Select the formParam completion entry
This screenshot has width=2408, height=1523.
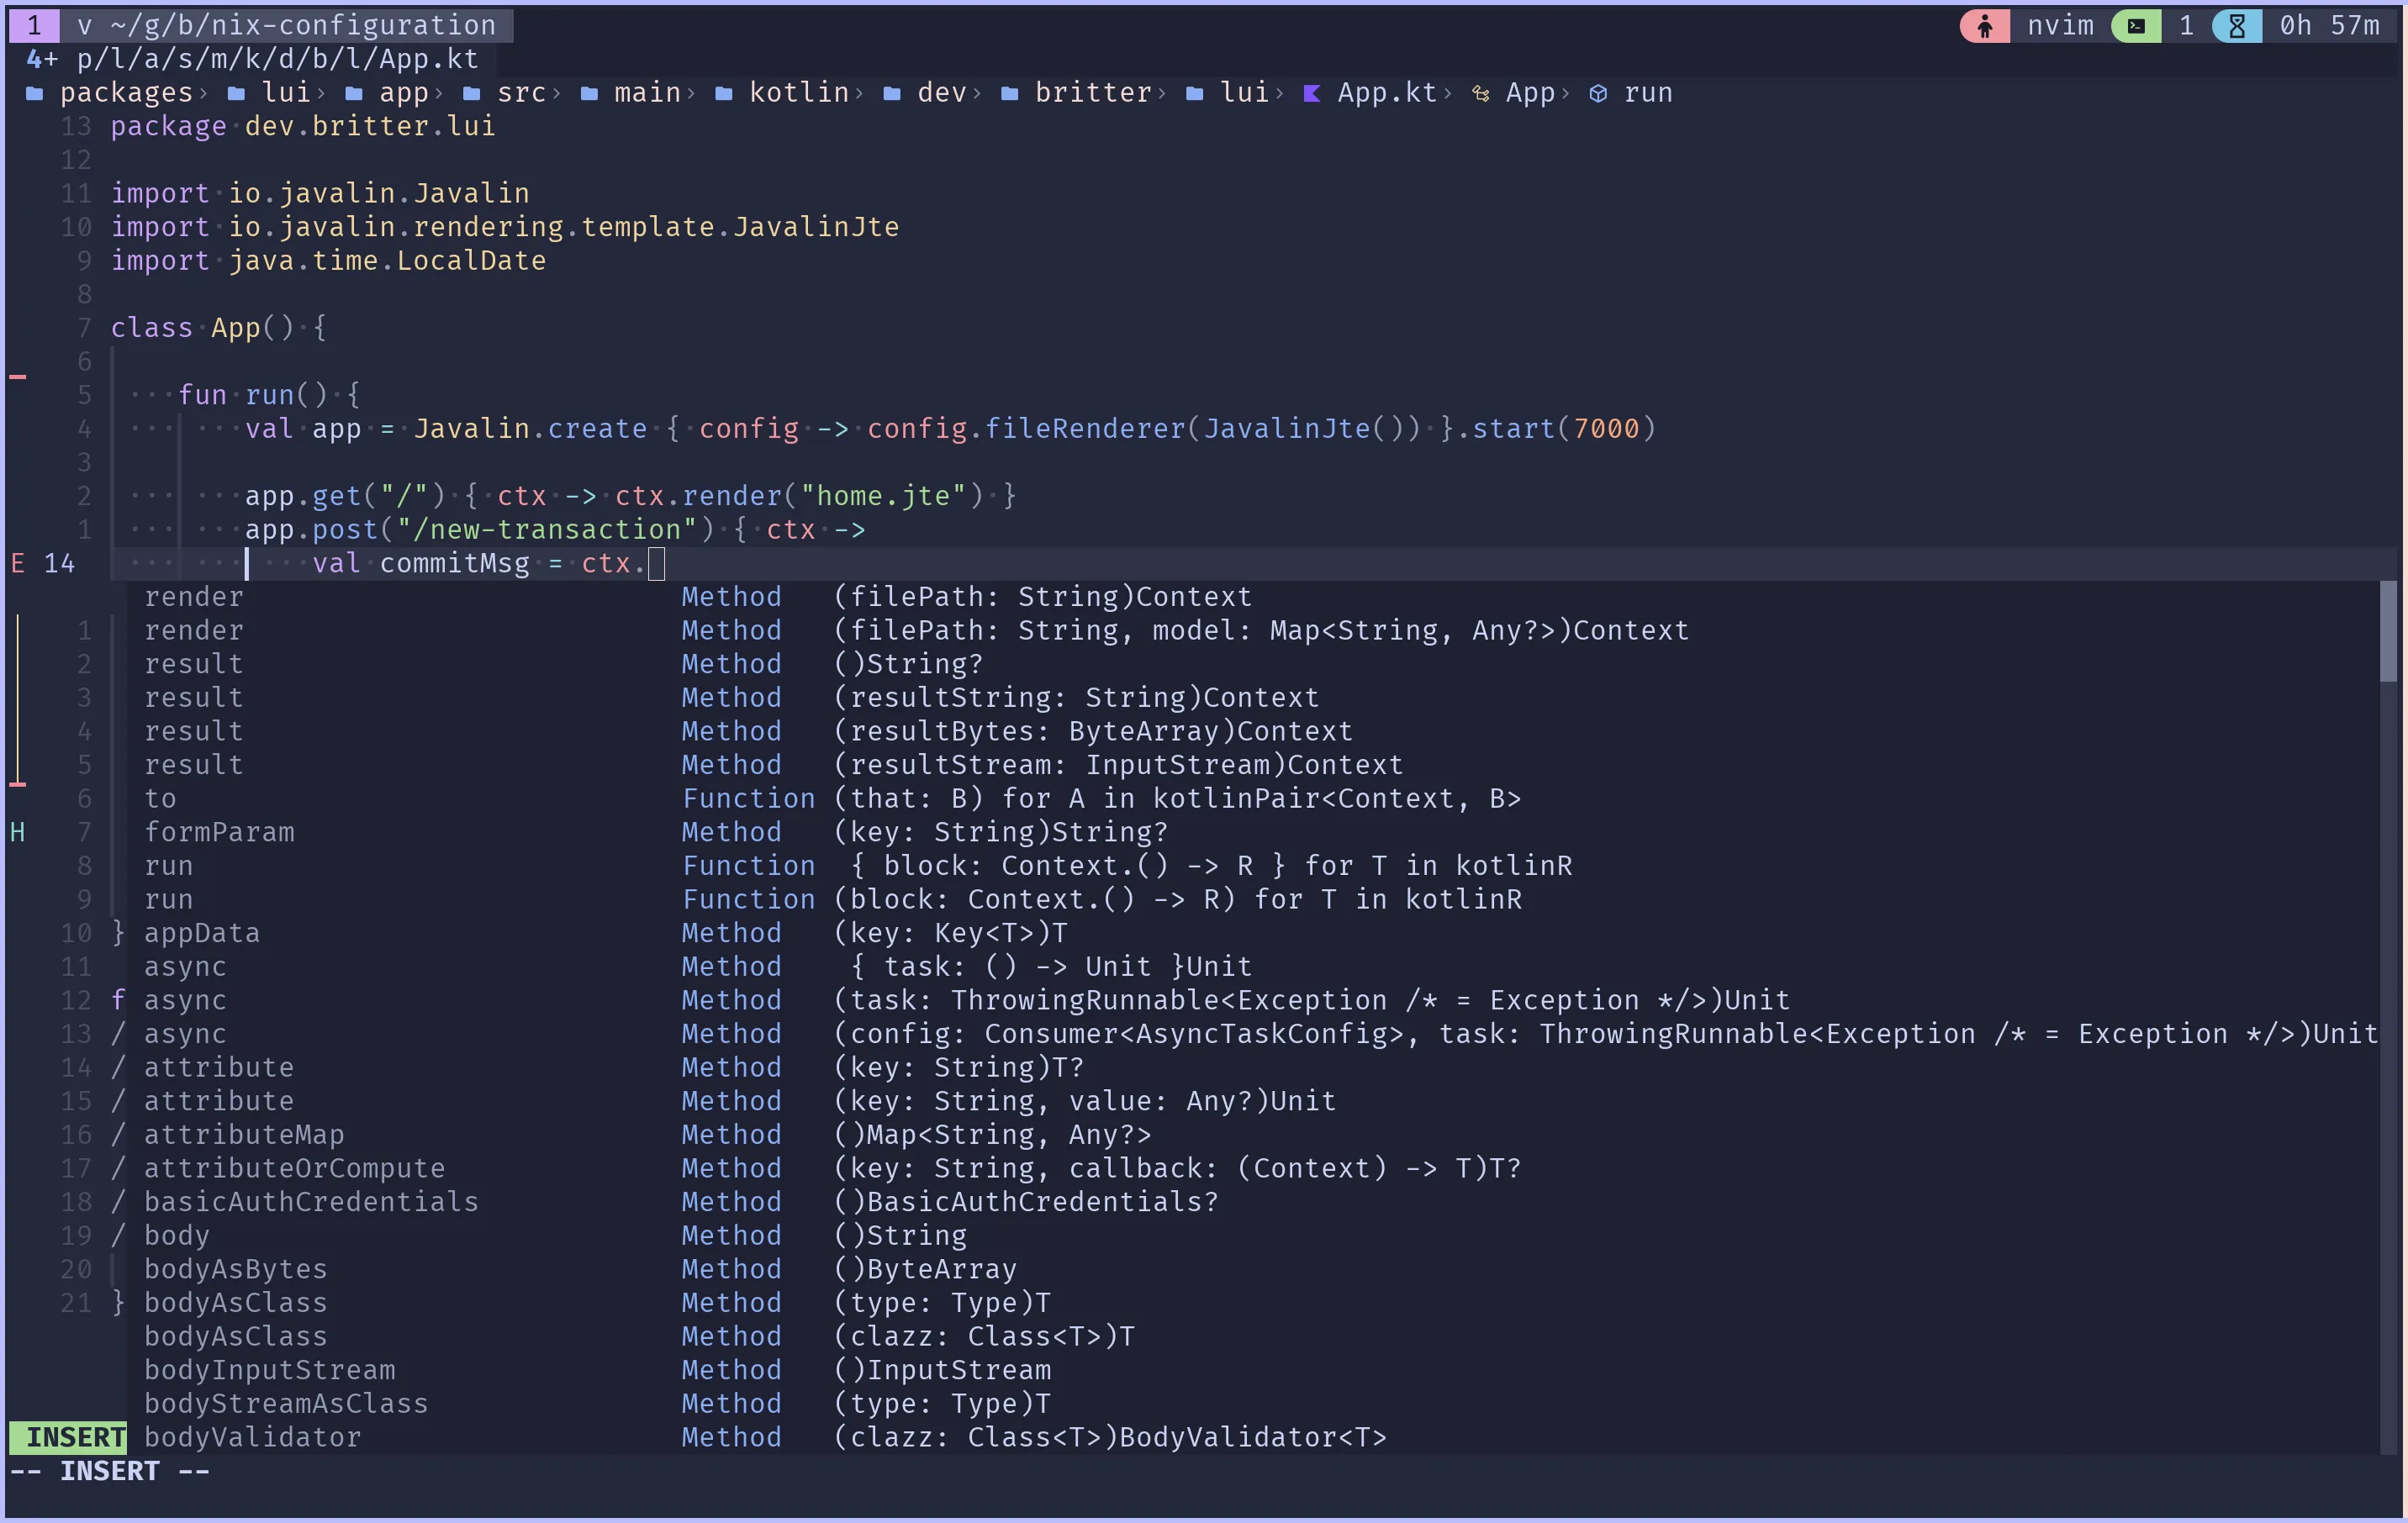pyautogui.click(x=219, y=831)
